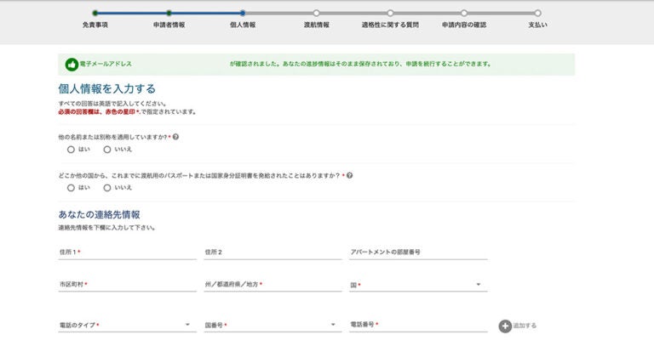Click the 渡航情報 progress step circle
The image size is (654, 346).
coord(317,13)
